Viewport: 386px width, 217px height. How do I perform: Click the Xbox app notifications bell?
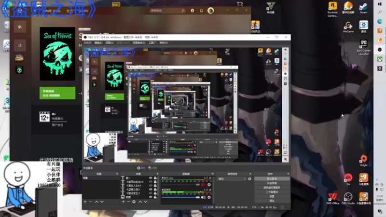(201, 11)
